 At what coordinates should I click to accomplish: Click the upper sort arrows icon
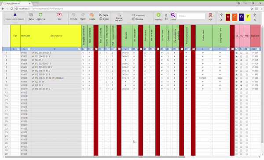[166, 15]
